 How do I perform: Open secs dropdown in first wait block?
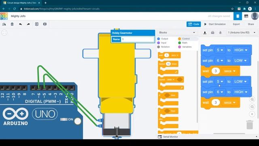point(229,71)
